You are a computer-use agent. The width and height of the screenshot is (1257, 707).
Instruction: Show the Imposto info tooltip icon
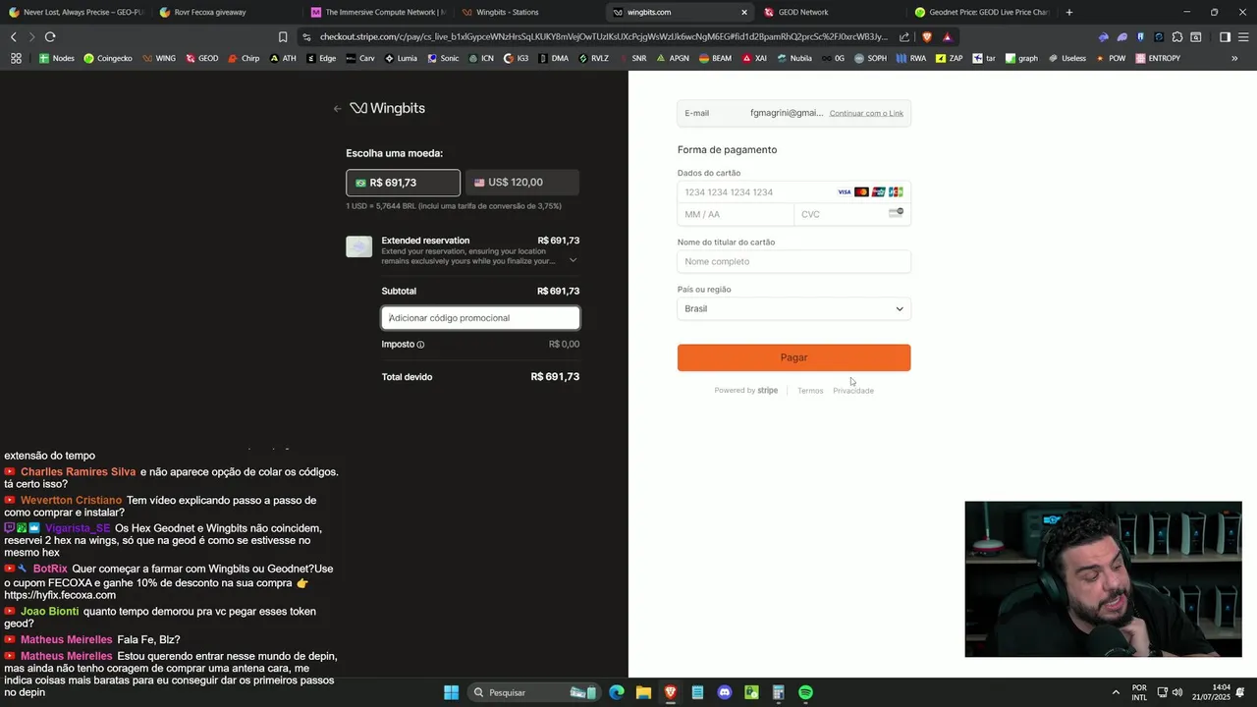pyautogui.click(x=420, y=345)
